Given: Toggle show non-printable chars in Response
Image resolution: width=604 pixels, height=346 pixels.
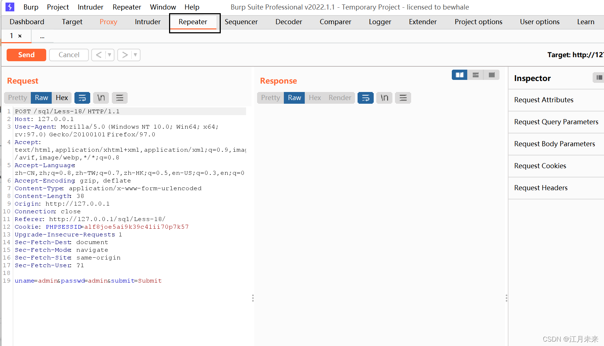Looking at the screenshot, I should tap(384, 98).
